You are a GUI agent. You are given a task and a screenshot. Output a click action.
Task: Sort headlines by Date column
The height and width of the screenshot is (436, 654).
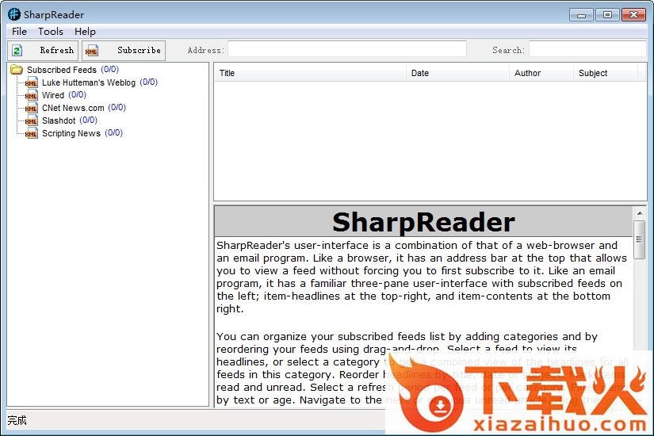pos(457,73)
